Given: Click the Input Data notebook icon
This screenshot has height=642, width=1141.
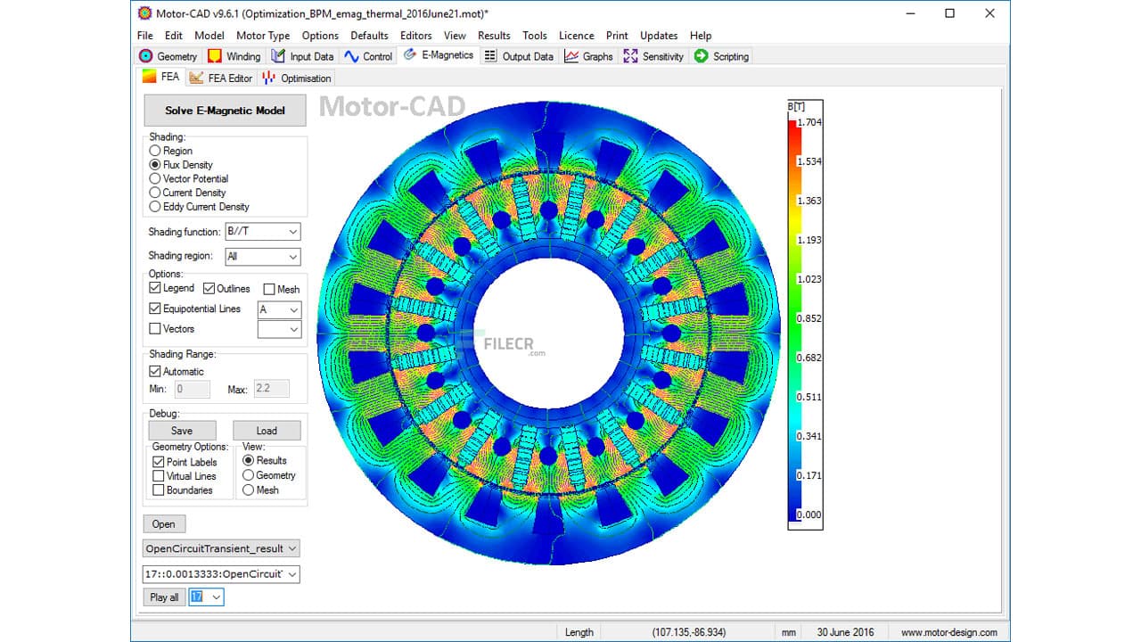Looking at the screenshot, I should pyautogui.click(x=277, y=55).
